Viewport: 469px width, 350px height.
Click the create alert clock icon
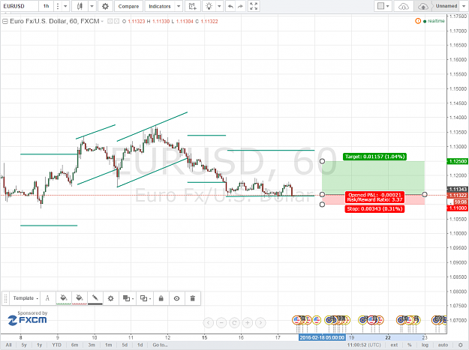192,6
